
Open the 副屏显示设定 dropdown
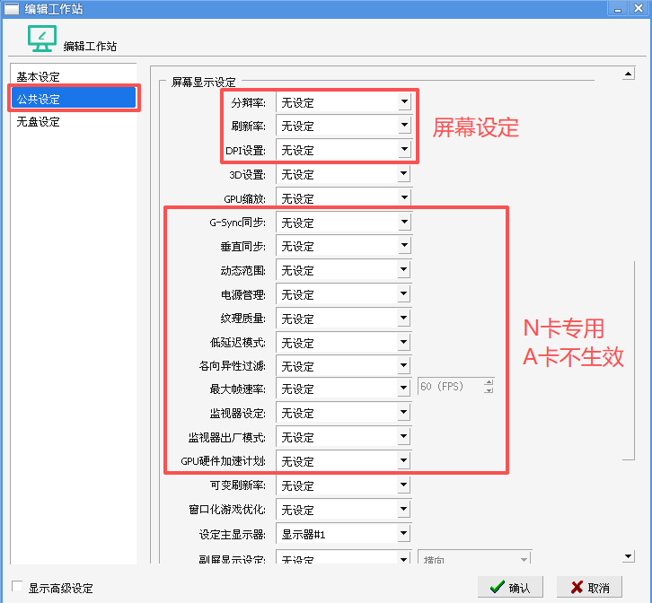343,557
